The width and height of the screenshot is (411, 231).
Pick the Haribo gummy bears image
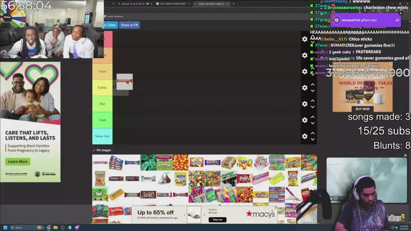(x=100, y=179)
